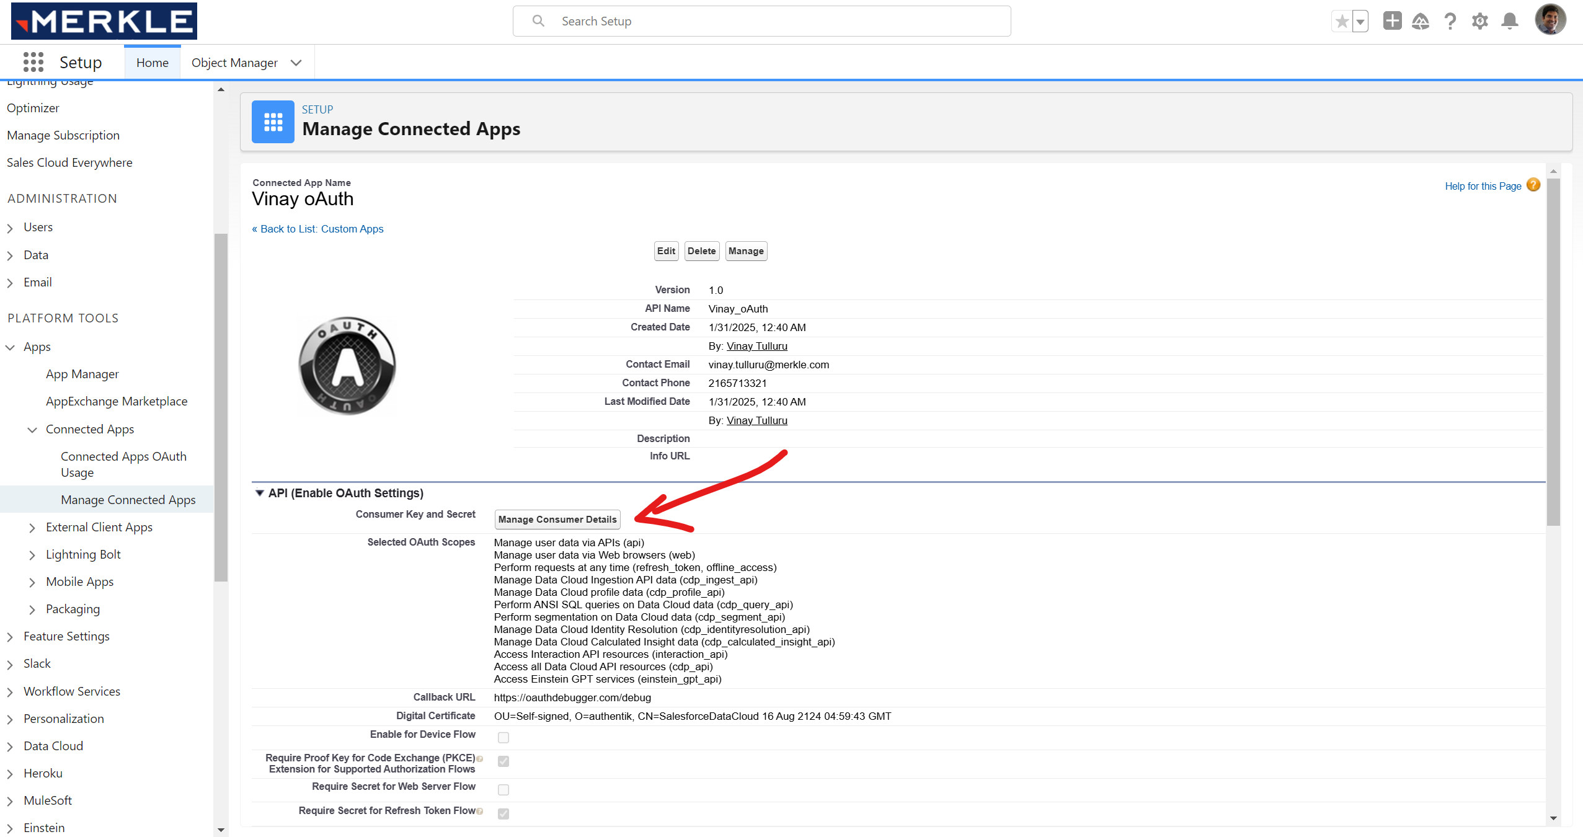Click the content scroll down arrow
The height and width of the screenshot is (837, 1583).
[1553, 818]
